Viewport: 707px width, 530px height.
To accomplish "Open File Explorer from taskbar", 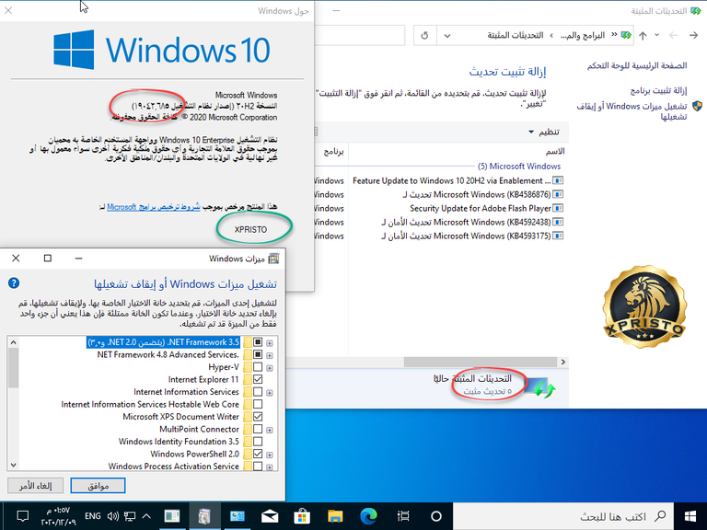I will (335, 516).
